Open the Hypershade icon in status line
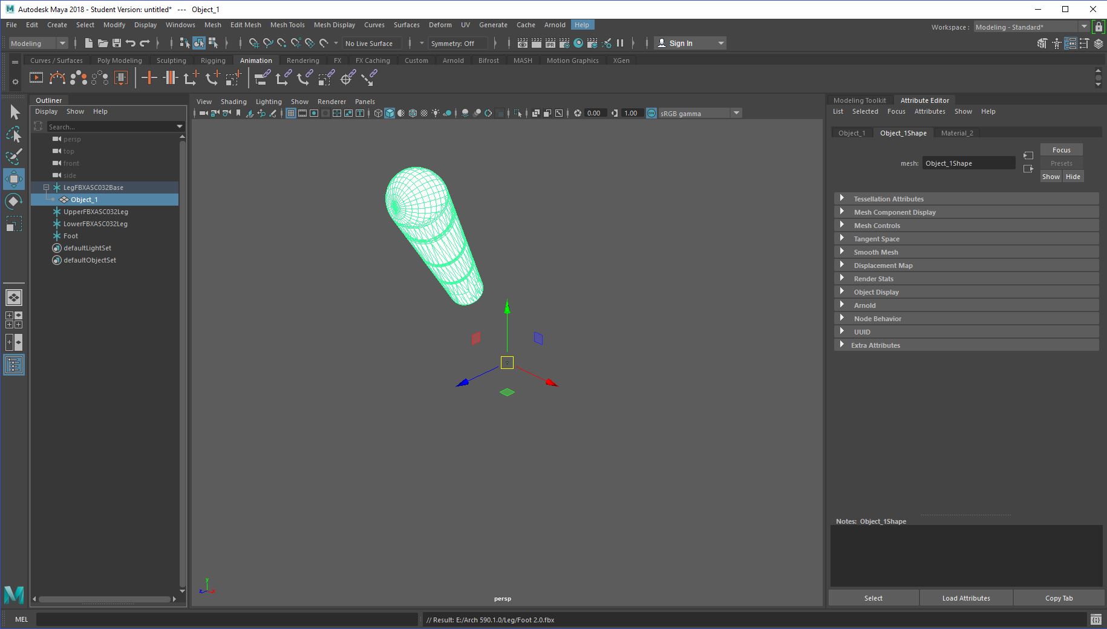The height and width of the screenshot is (629, 1107). click(578, 43)
